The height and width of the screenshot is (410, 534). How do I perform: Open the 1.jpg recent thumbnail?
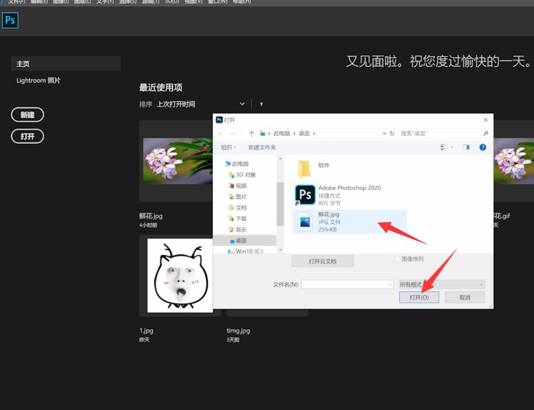(x=180, y=275)
